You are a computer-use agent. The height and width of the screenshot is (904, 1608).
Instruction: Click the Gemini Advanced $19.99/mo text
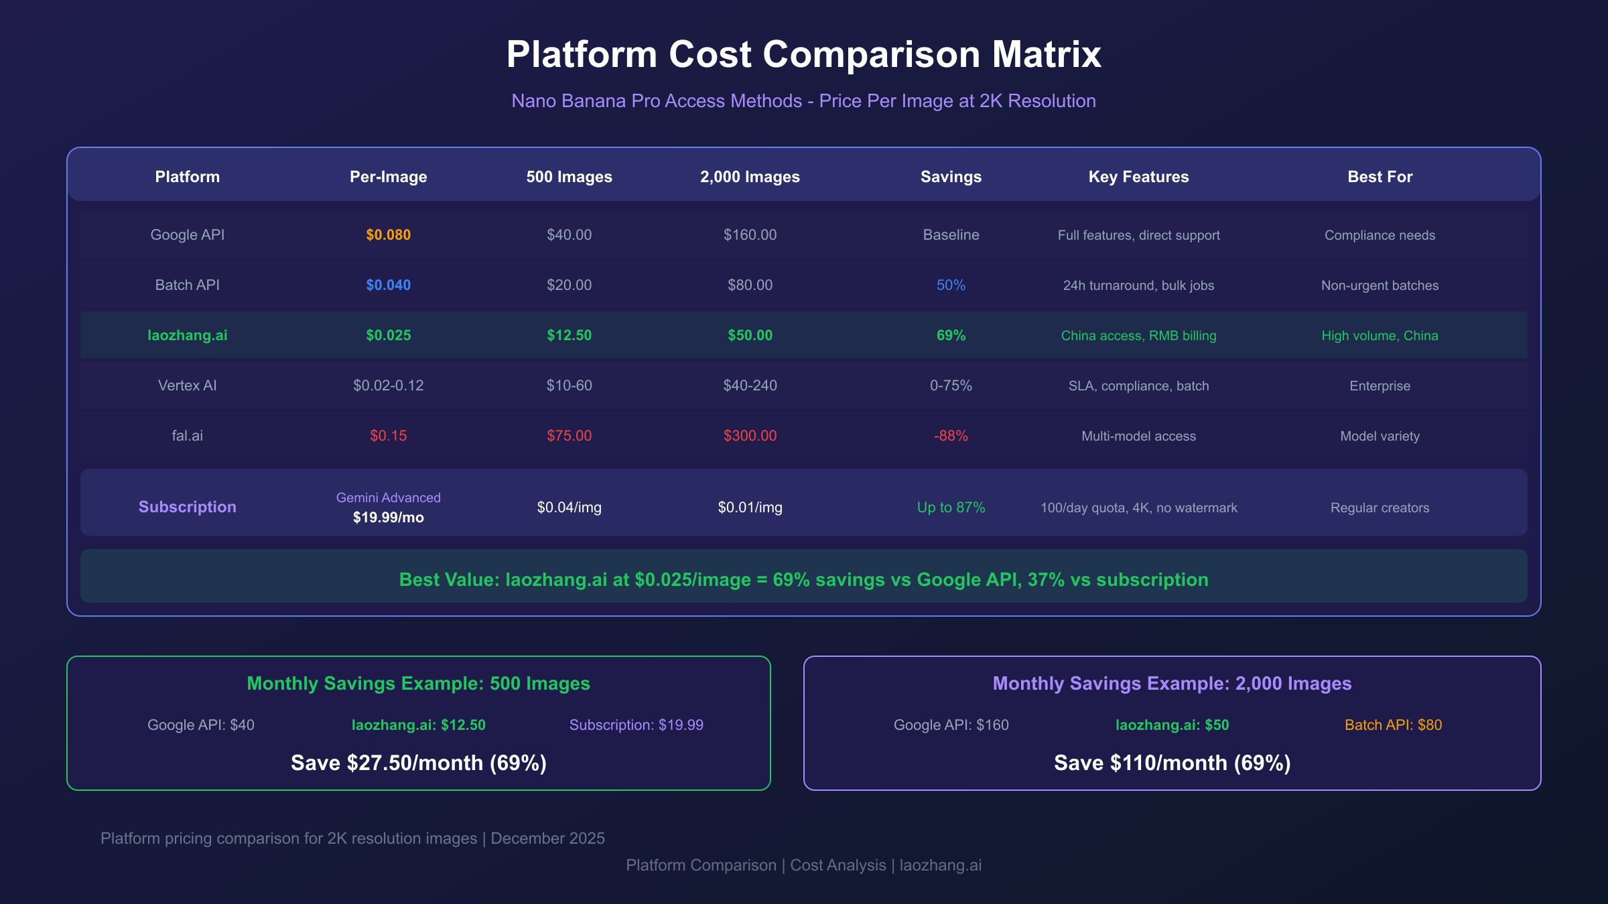[388, 508]
